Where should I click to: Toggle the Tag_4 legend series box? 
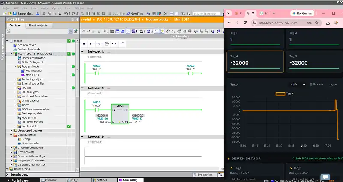point(280,94)
